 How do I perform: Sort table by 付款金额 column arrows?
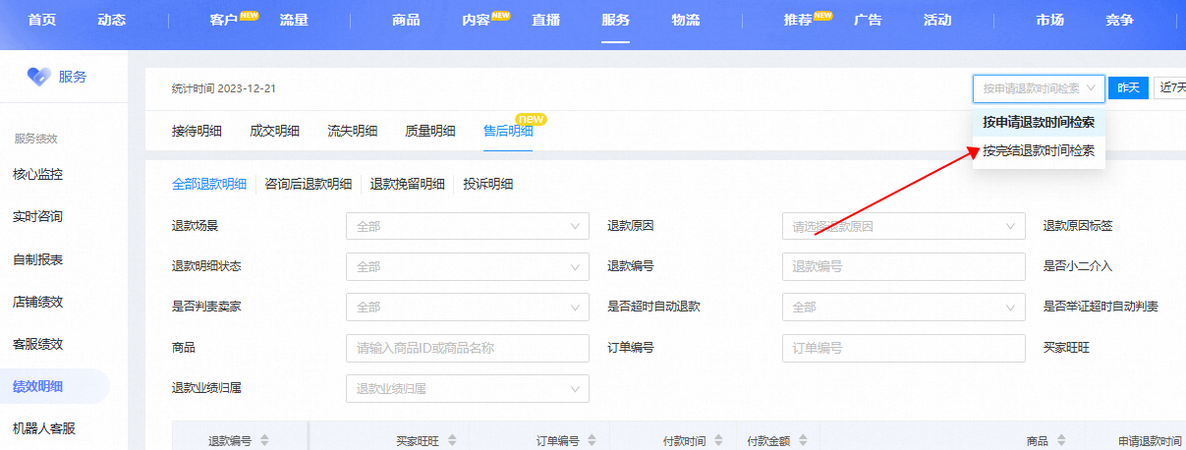(803, 441)
